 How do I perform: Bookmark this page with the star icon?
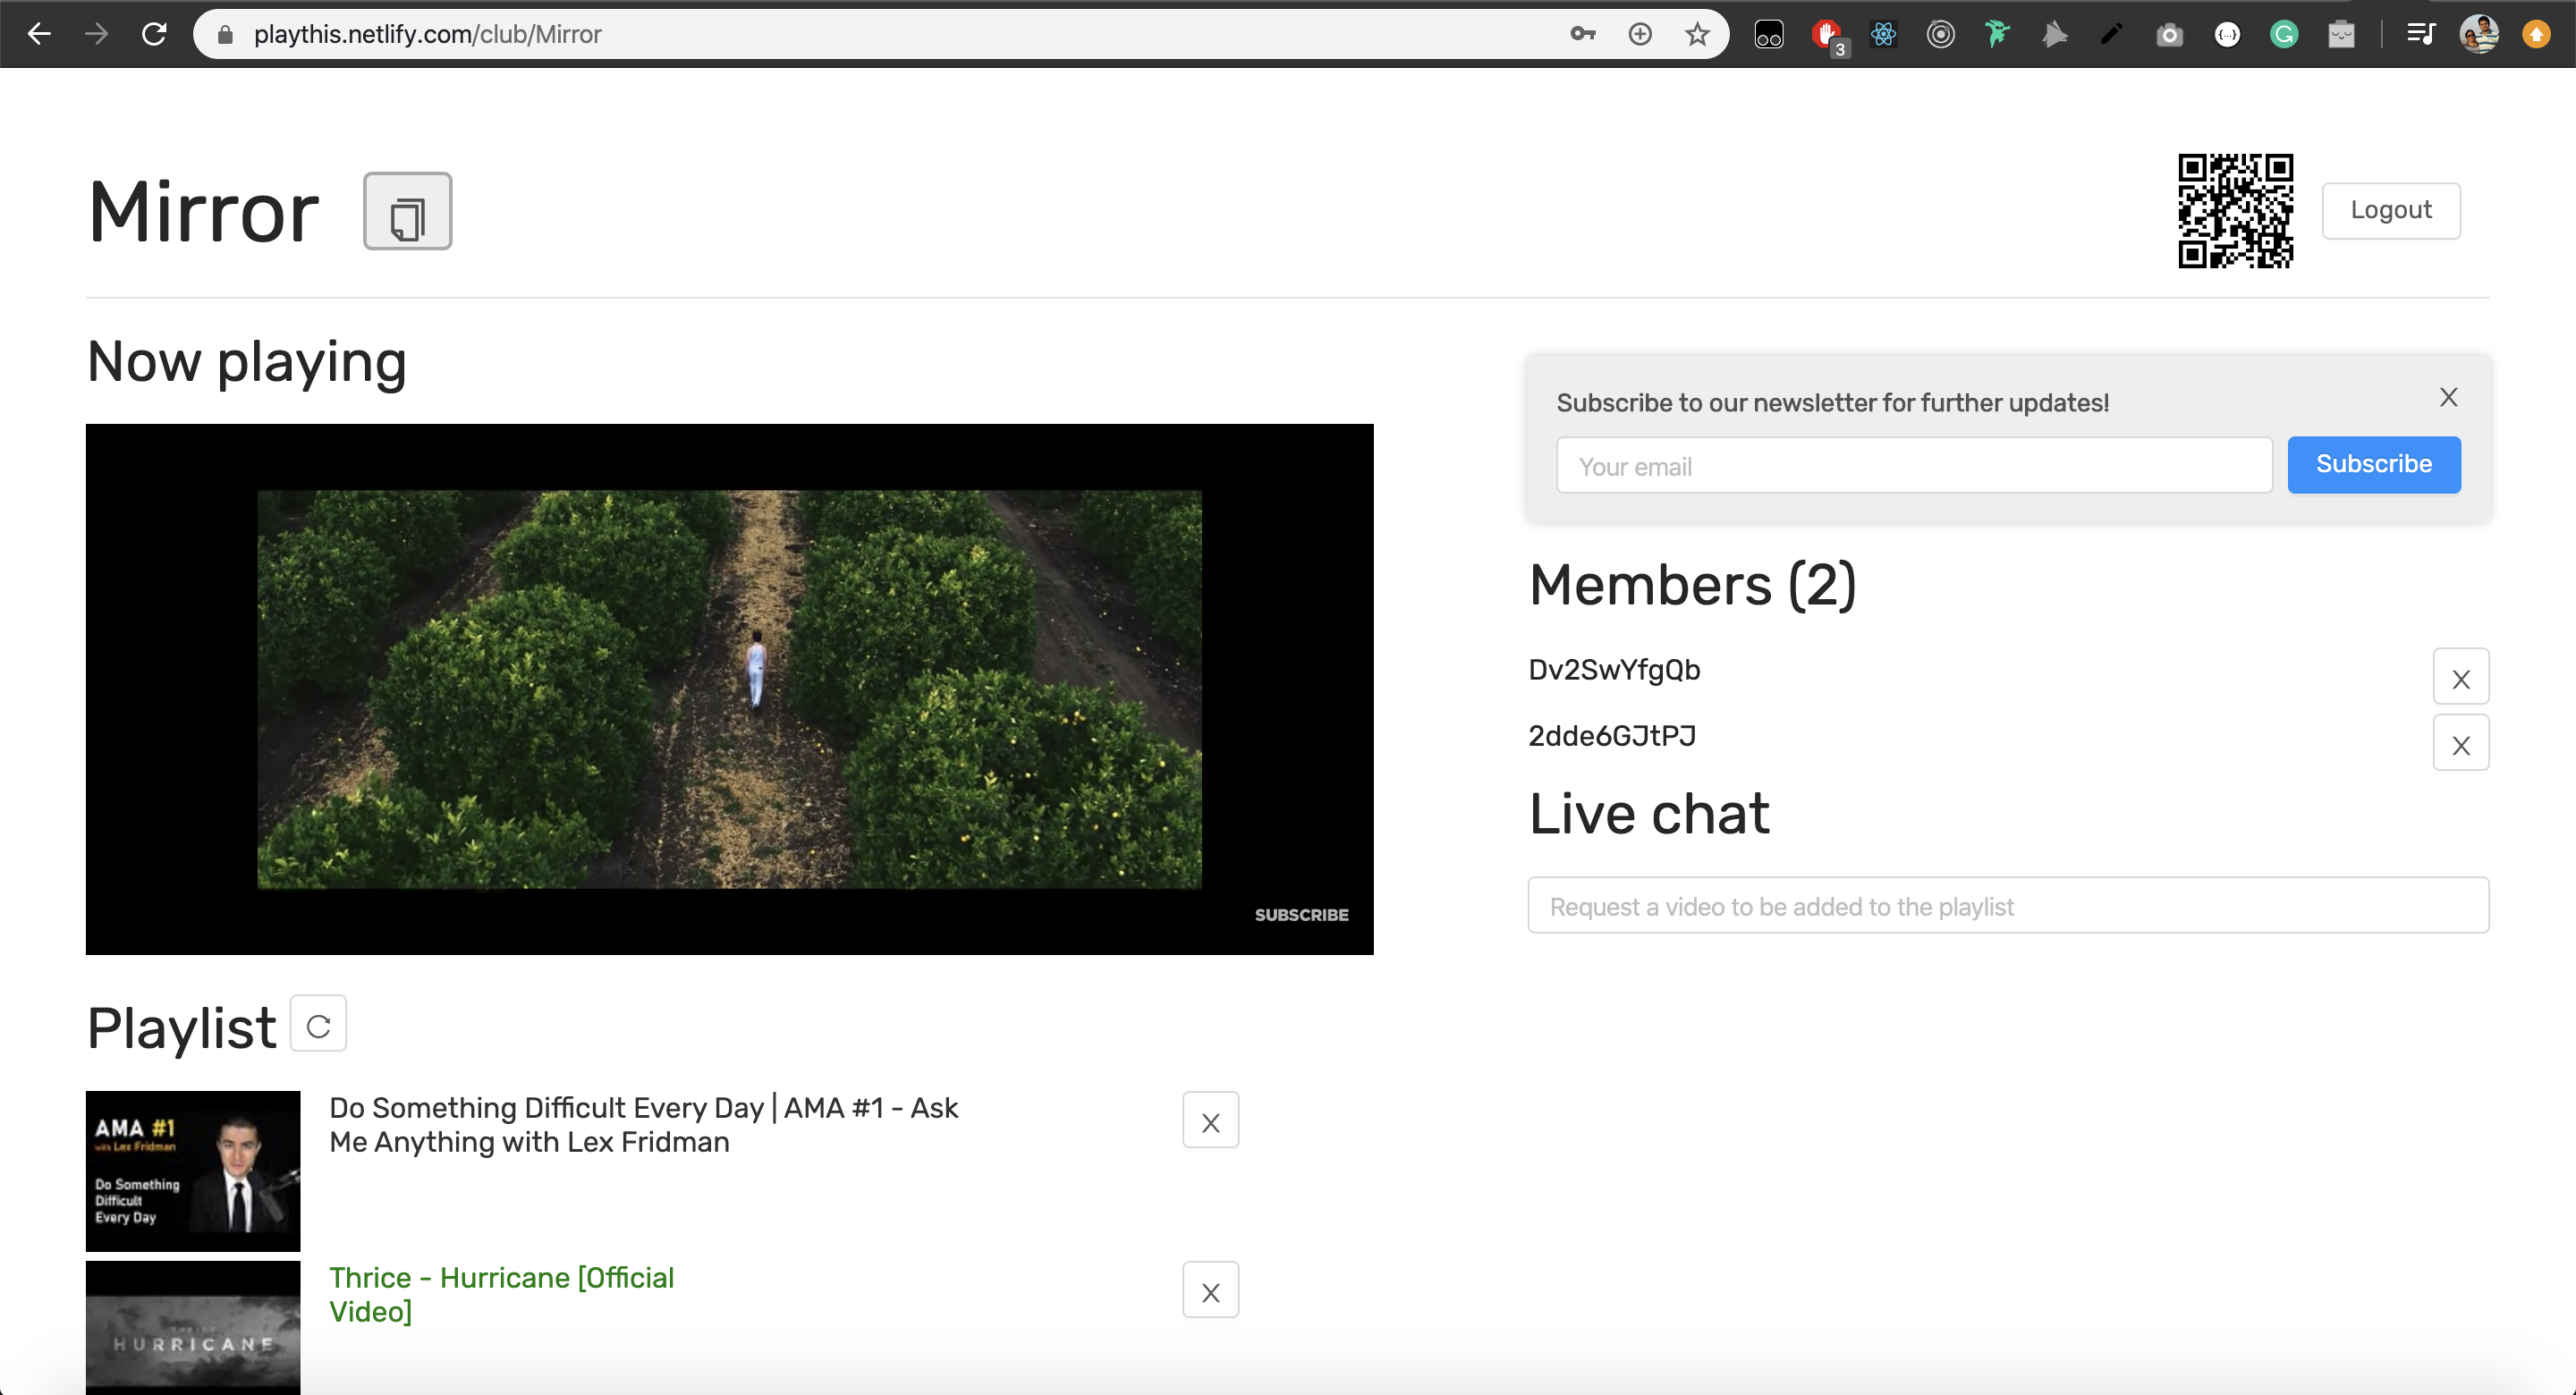click(x=1697, y=35)
